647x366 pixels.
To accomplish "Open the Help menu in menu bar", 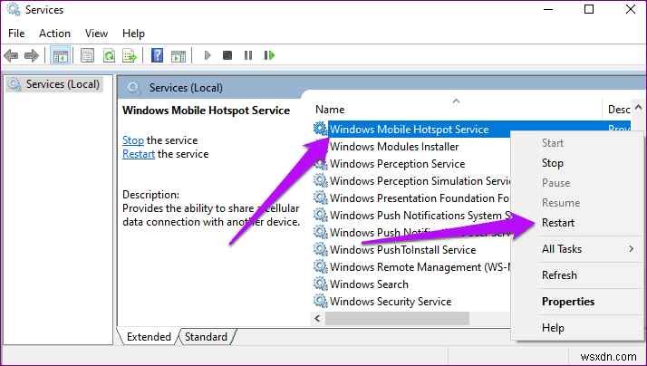I will point(134,34).
